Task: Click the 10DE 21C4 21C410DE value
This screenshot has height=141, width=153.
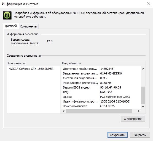Action: tap(115, 101)
